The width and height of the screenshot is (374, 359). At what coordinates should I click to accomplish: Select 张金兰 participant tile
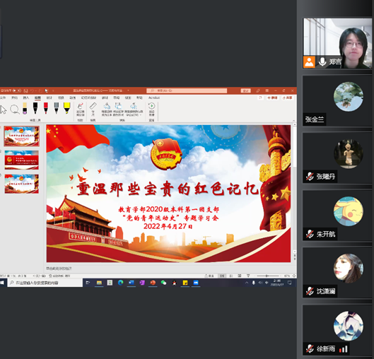[337, 100]
